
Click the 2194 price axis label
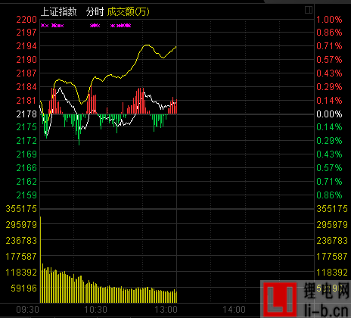click(26, 46)
